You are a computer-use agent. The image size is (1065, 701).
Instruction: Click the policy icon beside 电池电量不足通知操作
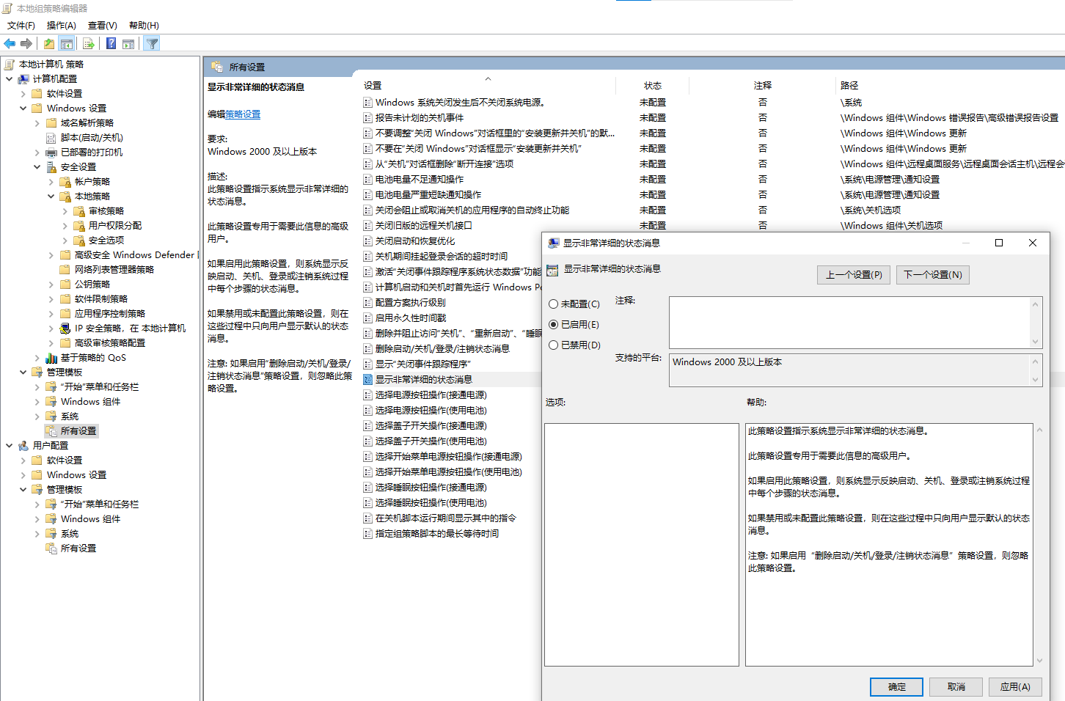click(x=368, y=180)
